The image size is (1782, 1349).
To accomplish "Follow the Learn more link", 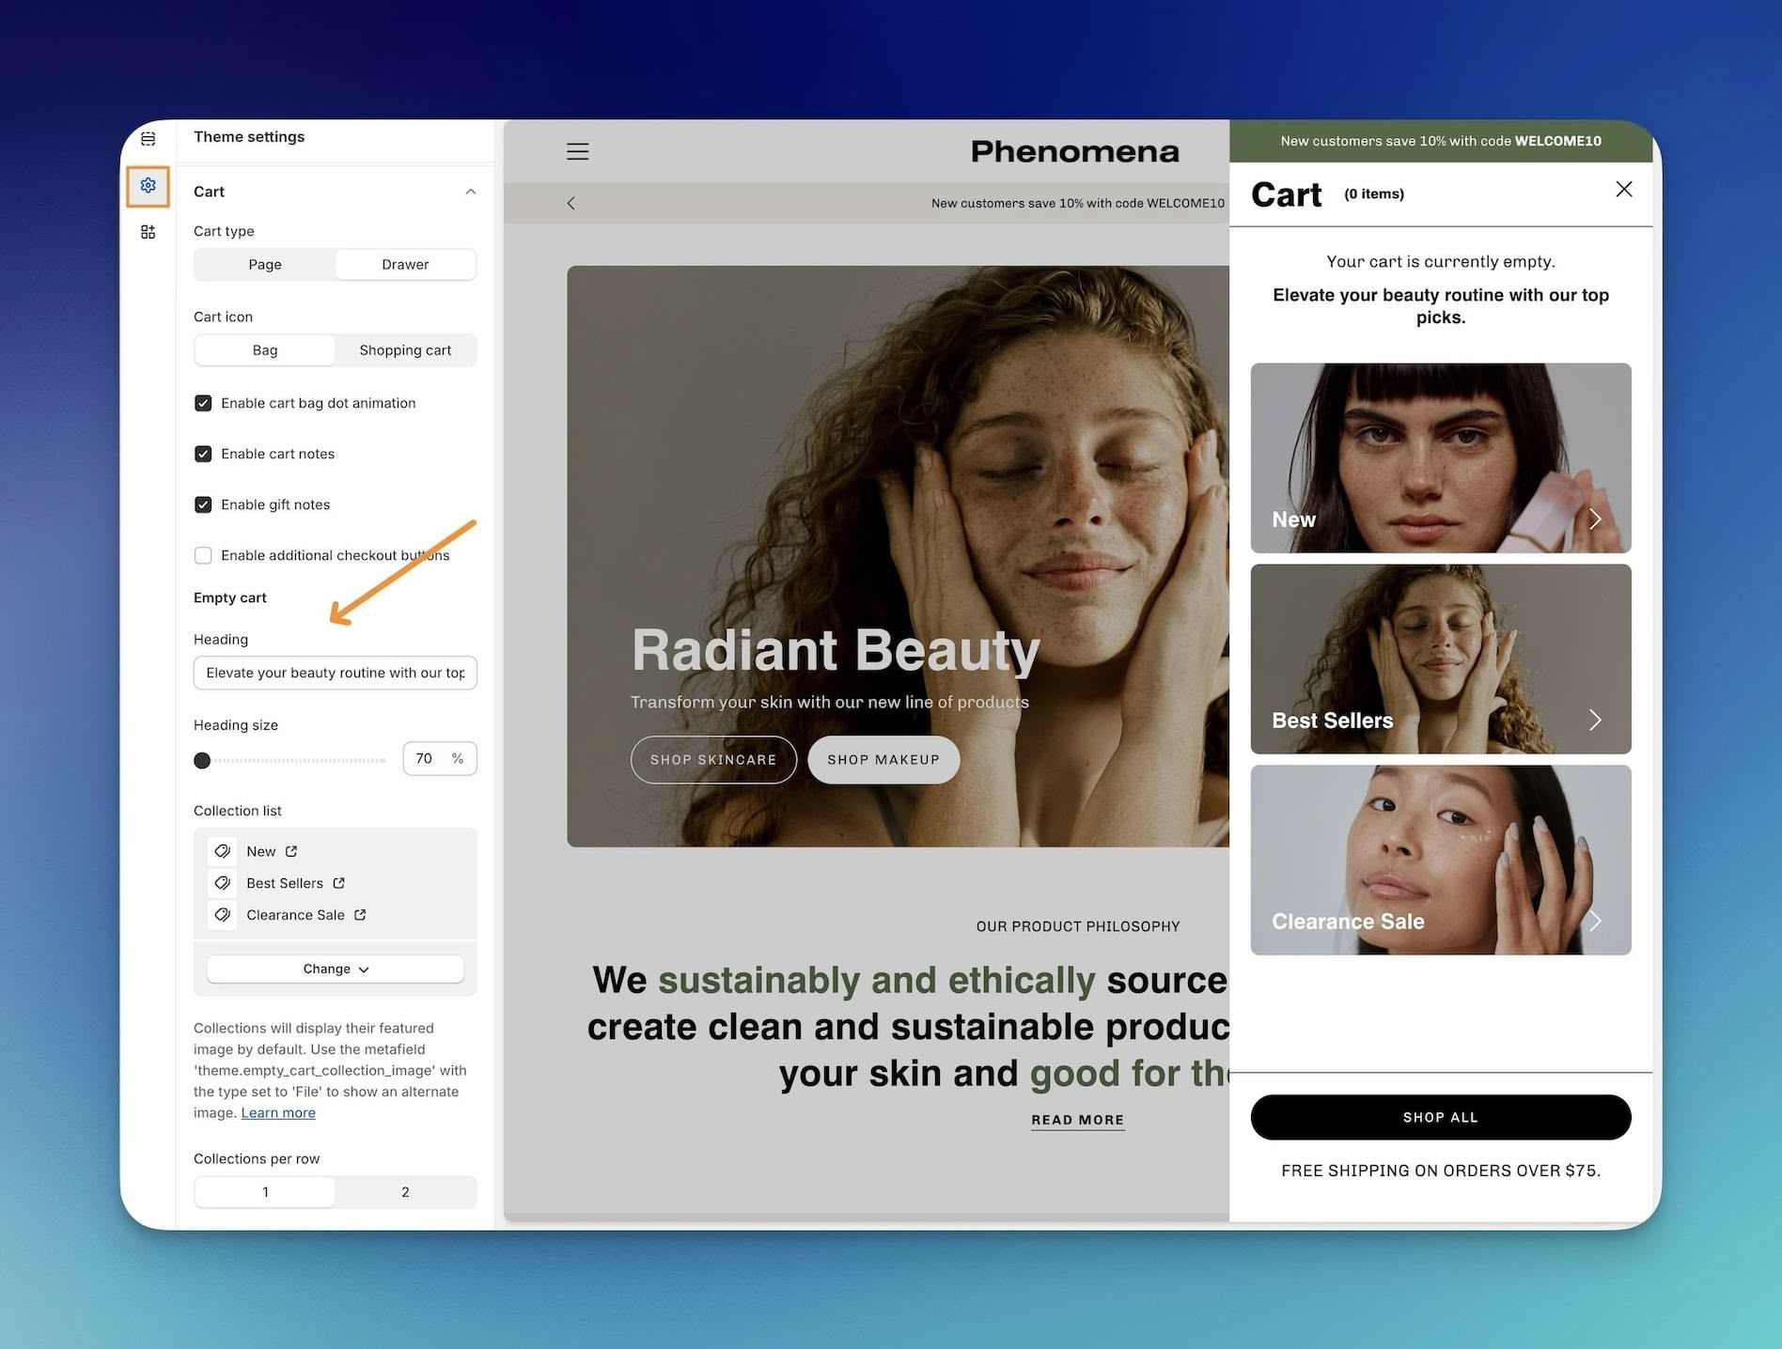I will coord(278,1113).
